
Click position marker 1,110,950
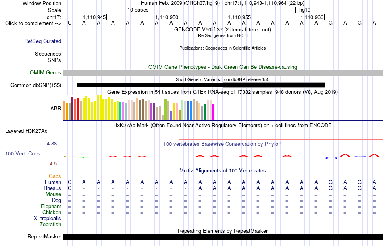point(167,17)
